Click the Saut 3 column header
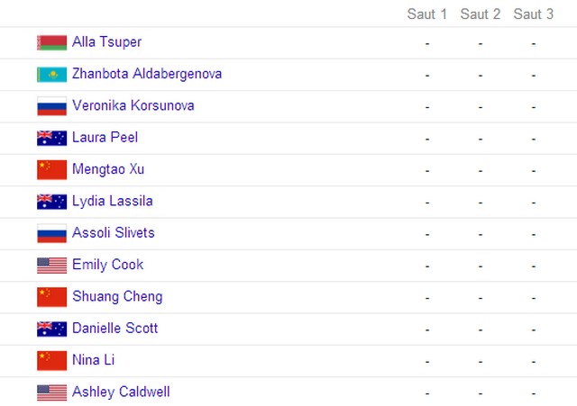Image resolution: width=577 pixels, height=406 pixels. coord(534,14)
